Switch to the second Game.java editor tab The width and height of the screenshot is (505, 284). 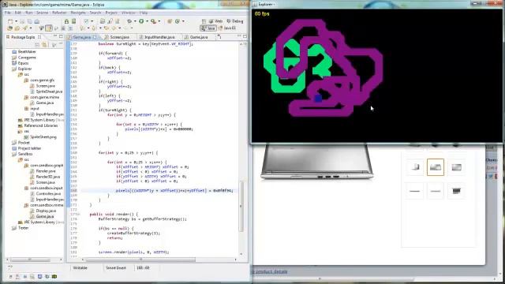tap(199, 37)
